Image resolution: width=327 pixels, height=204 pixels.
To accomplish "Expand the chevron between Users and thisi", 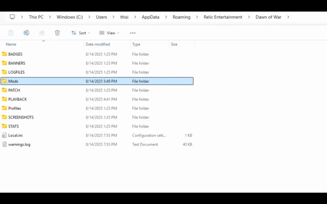I will pyautogui.click(x=113, y=17).
